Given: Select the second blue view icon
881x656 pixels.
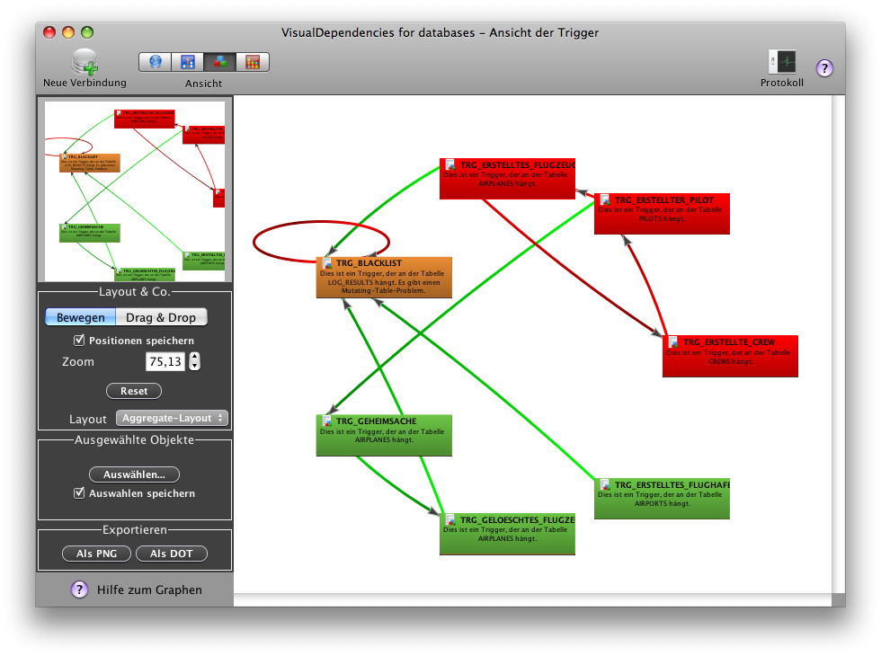Looking at the screenshot, I should pos(187,62).
